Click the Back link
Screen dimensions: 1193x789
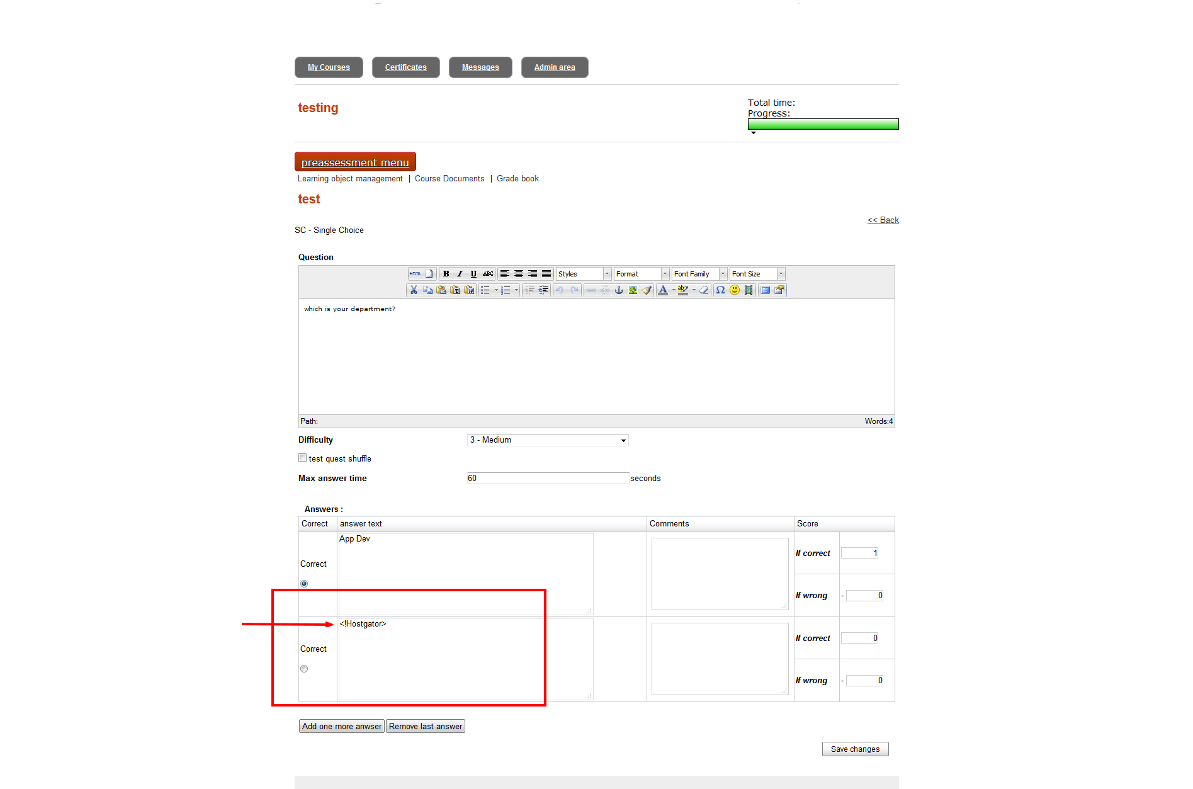pos(883,220)
